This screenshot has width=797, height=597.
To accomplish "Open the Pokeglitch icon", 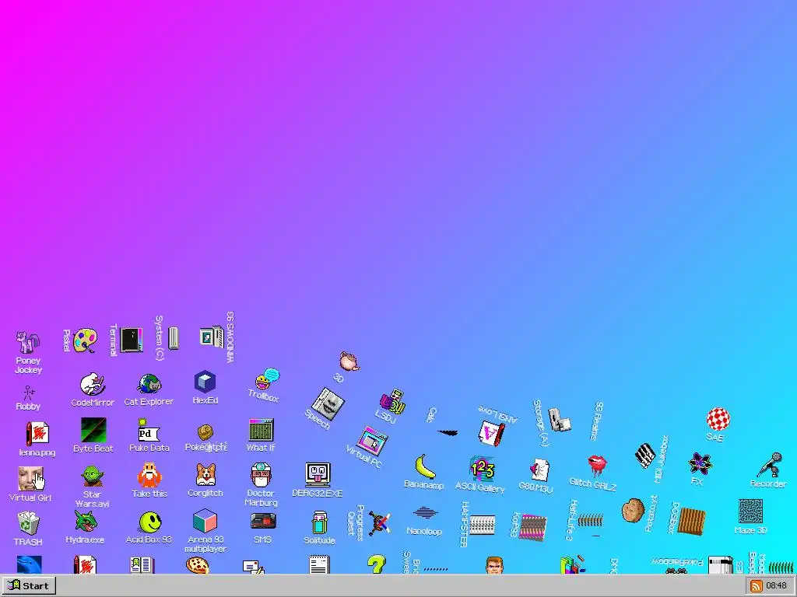I will (205, 433).
